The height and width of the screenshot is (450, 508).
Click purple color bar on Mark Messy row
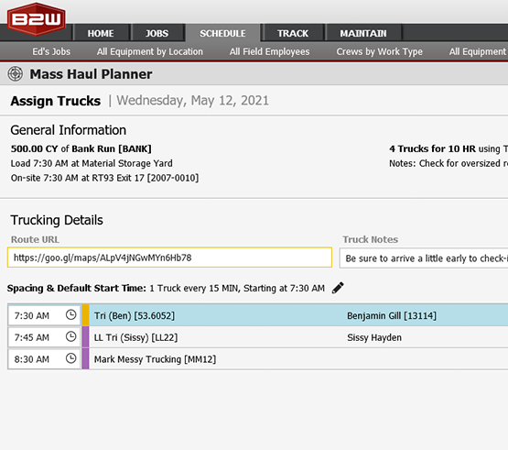point(85,359)
